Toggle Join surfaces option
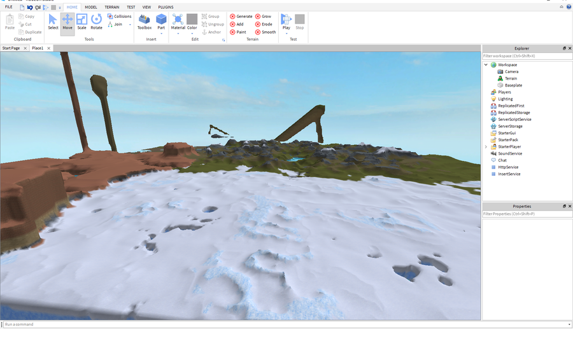 115,24
